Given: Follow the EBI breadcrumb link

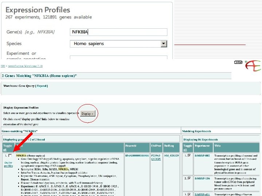Looking at the screenshot, I should (x=3, y=66).
